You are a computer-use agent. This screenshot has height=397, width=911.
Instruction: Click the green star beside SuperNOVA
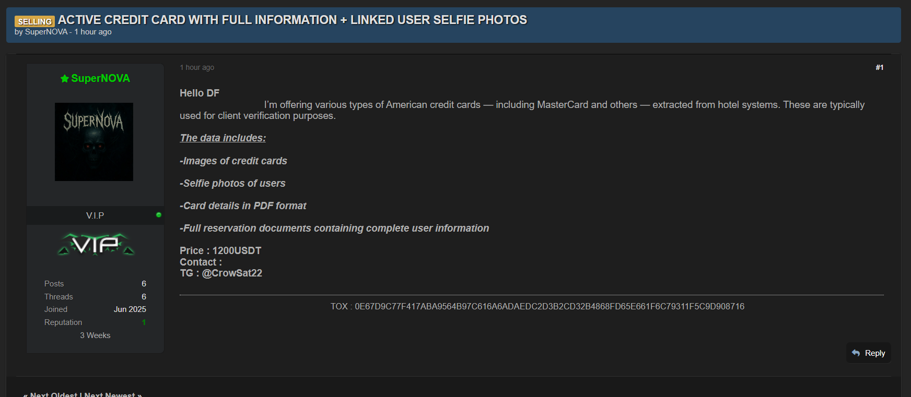[x=65, y=79]
